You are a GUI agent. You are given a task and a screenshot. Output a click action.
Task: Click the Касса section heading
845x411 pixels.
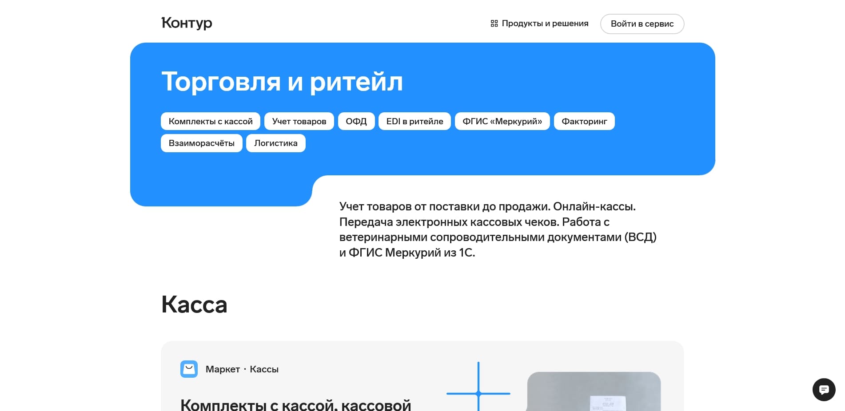pos(194,304)
